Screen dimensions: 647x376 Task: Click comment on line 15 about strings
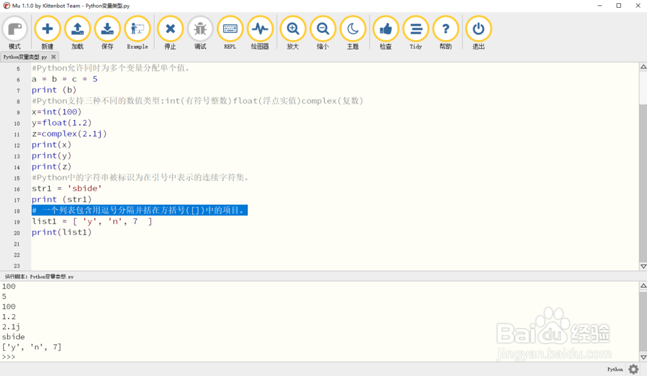[x=141, y=178]
